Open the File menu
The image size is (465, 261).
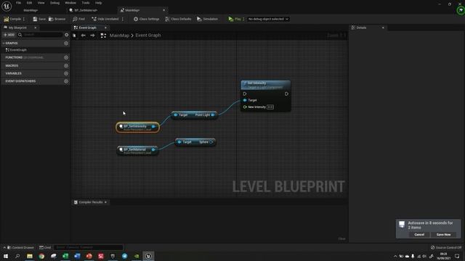[18, 3]
